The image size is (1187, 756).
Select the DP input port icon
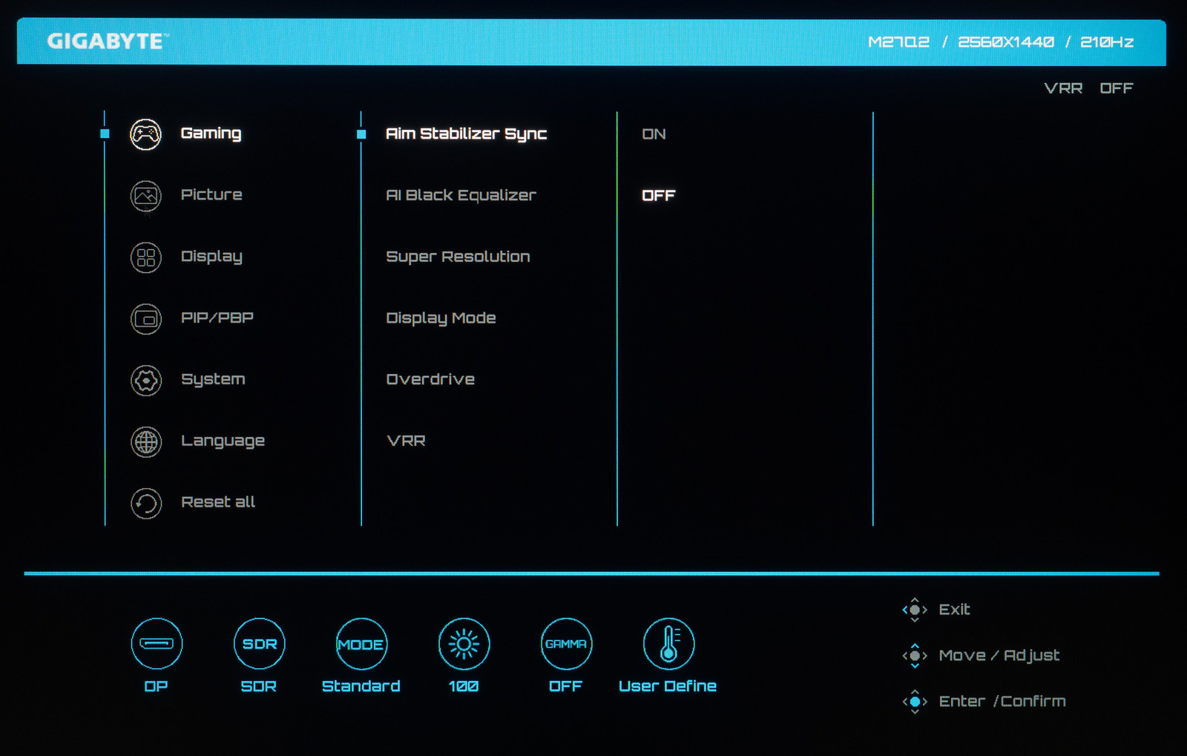click(157, 643)
